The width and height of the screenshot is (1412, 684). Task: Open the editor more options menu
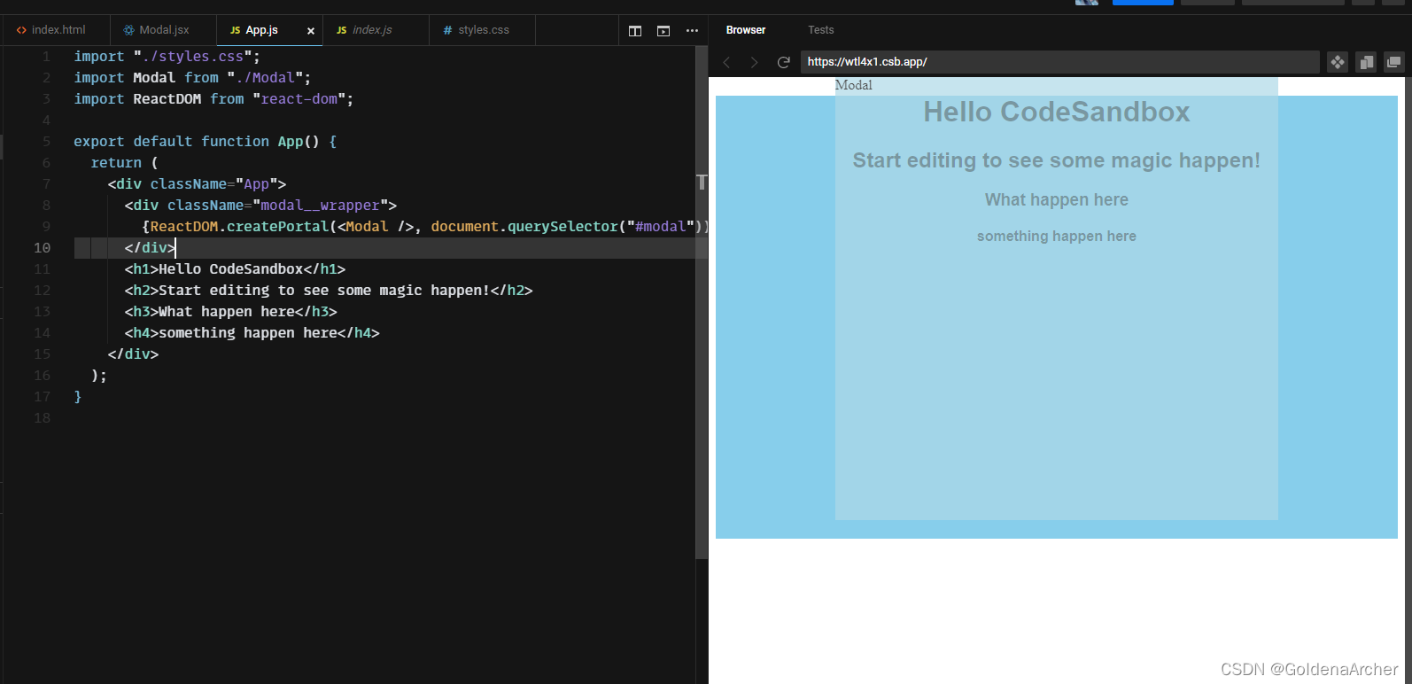[692, 31]
